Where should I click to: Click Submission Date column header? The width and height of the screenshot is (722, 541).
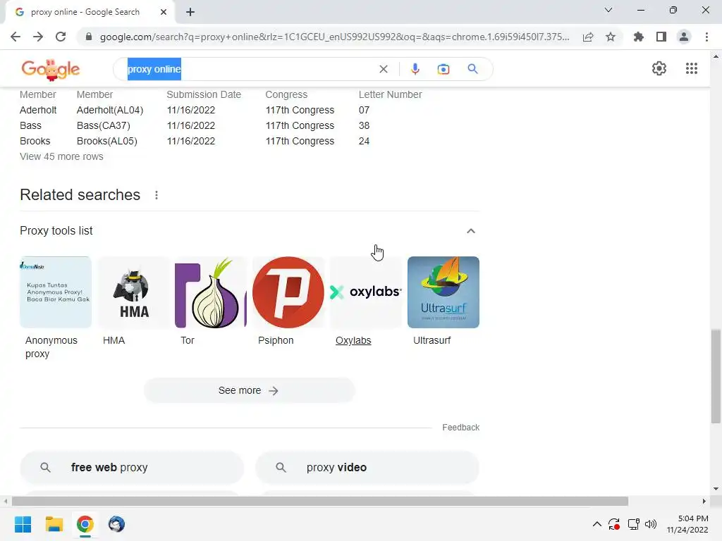click(x=204, y=94)
